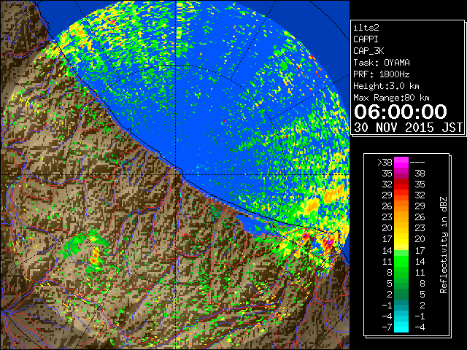Screen dimensions: 467x350
Task: Click the 'ilts2' label in info box
Action: (x=366, y=28)
